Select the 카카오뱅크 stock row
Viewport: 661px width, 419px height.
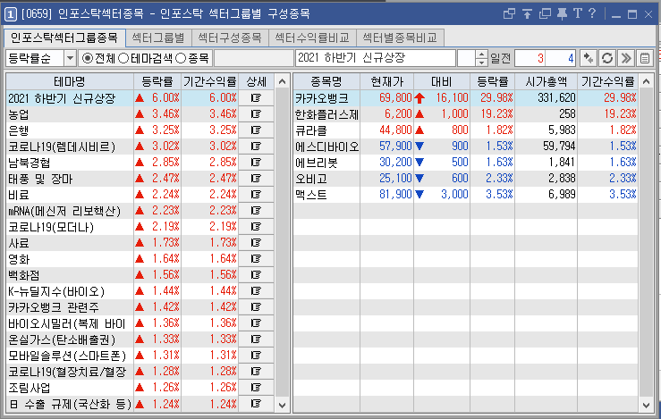click(465, 98)
